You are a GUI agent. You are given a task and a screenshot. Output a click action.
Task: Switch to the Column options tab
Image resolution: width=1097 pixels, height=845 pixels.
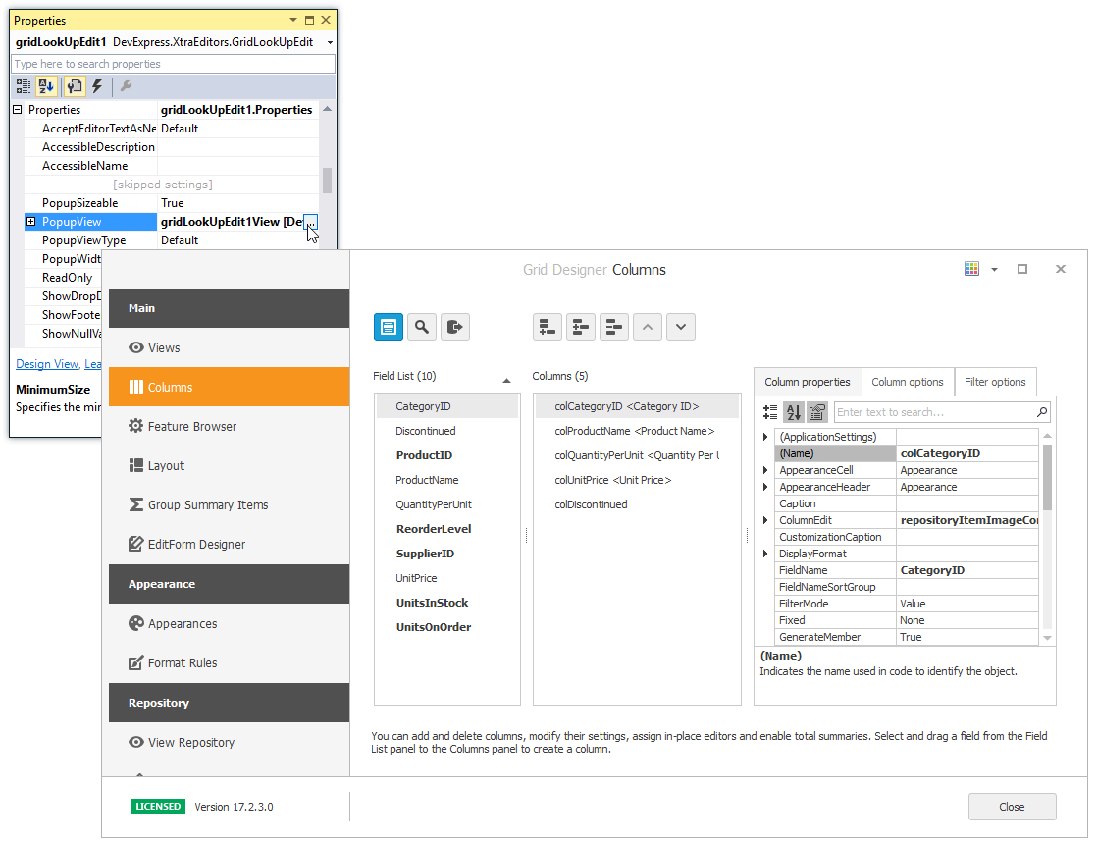(x=907, y=382)
